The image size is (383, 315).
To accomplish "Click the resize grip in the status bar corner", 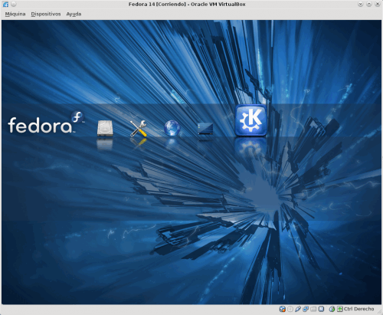I will [378, 311].
